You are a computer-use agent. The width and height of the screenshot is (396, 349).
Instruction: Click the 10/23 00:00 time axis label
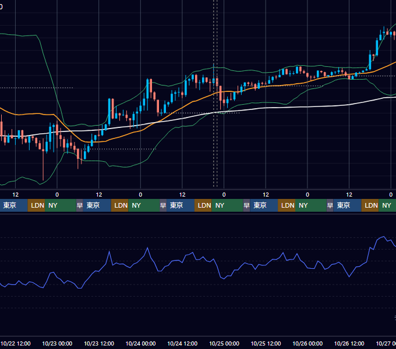(57, 343)
